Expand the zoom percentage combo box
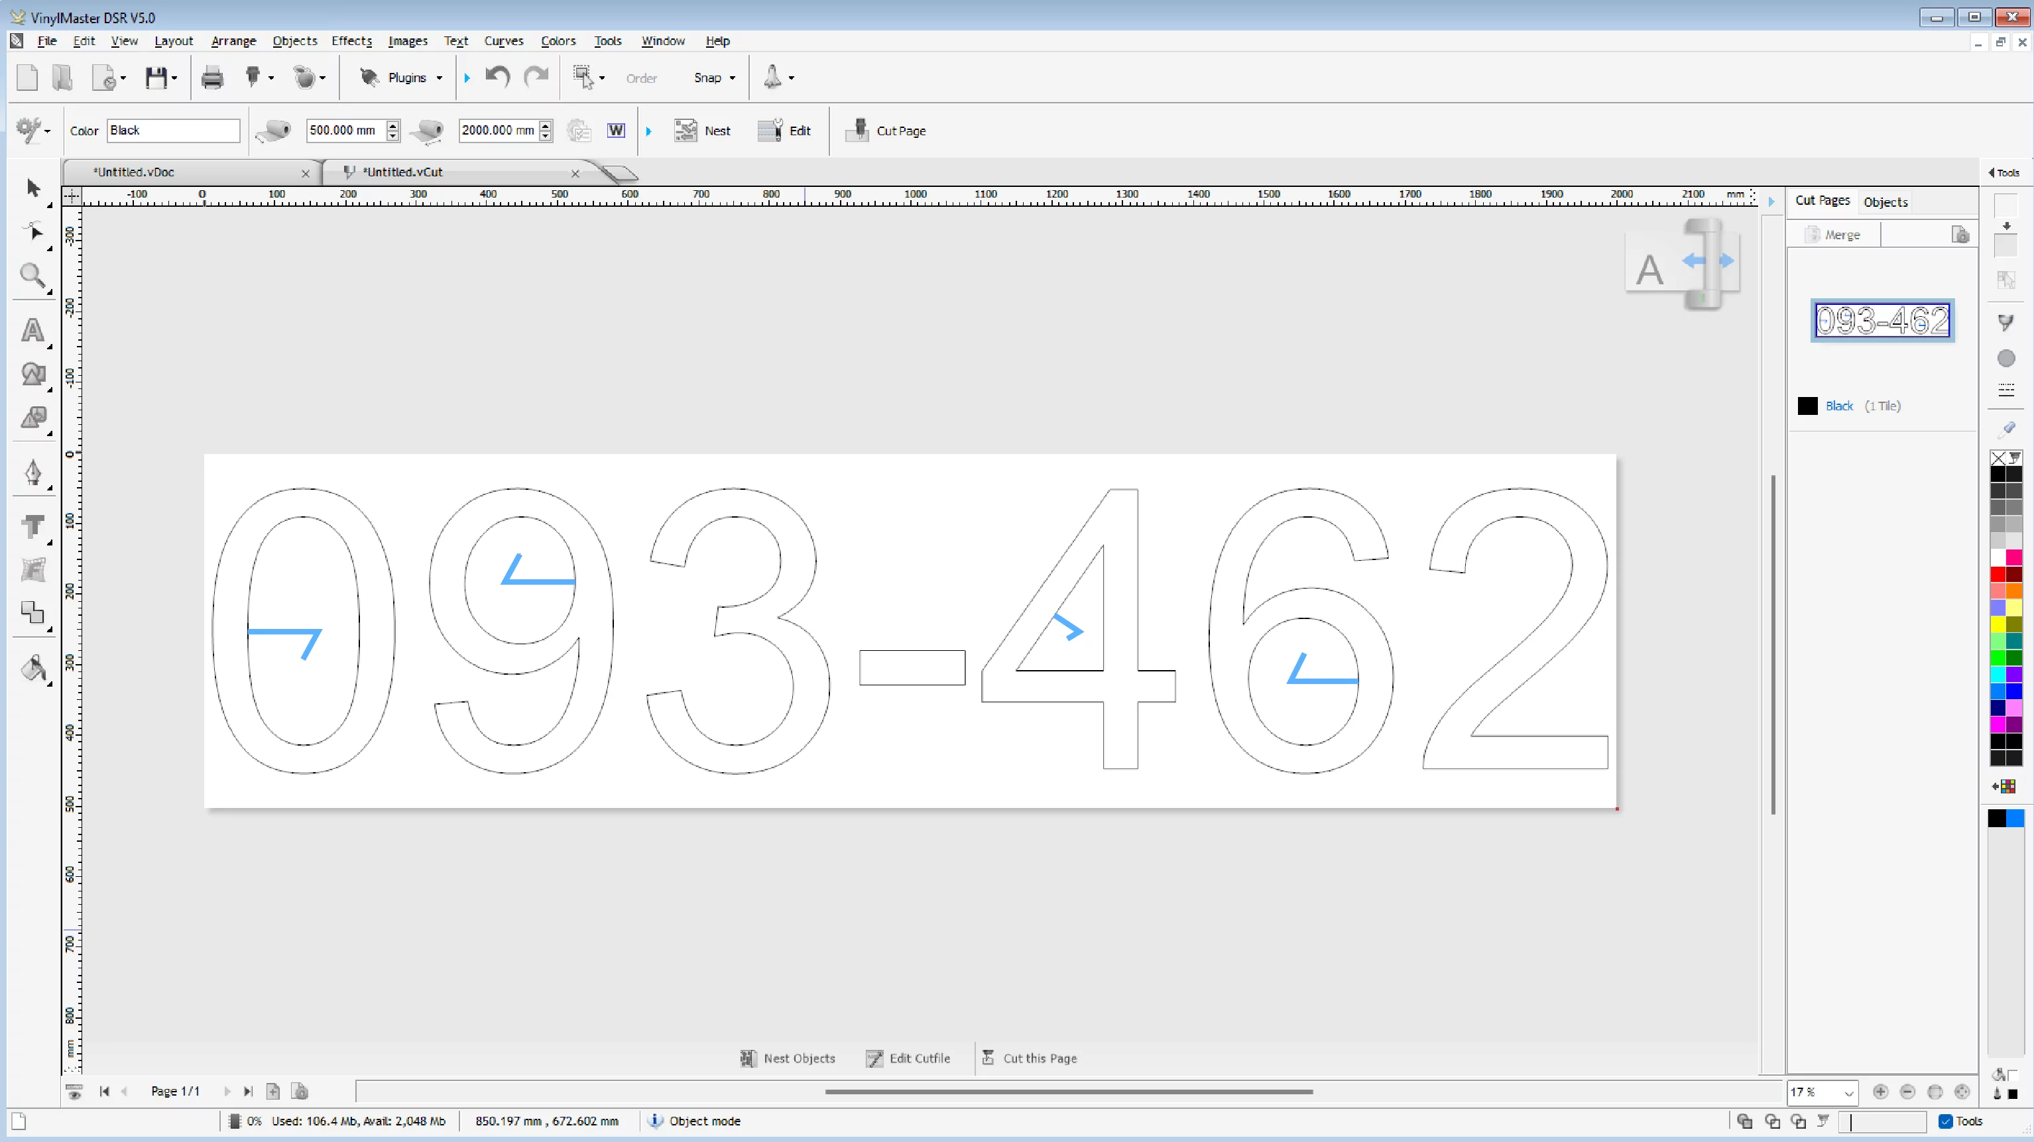This screenshot has width=2034, height=1142. coord(1848,1092)
